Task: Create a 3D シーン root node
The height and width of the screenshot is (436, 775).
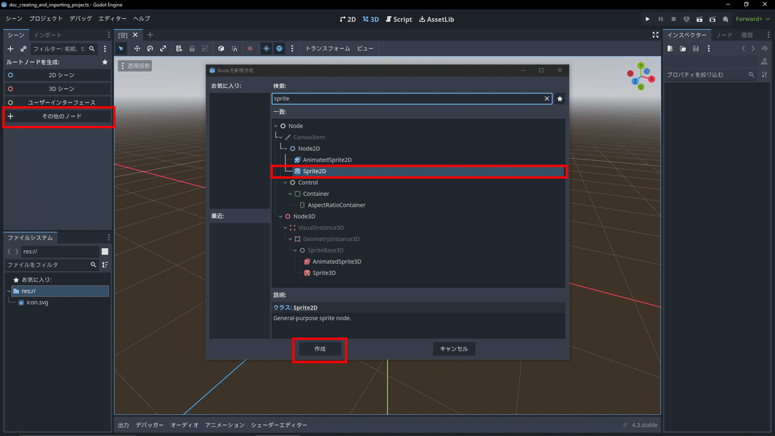Action: click(x=58, y=88)
